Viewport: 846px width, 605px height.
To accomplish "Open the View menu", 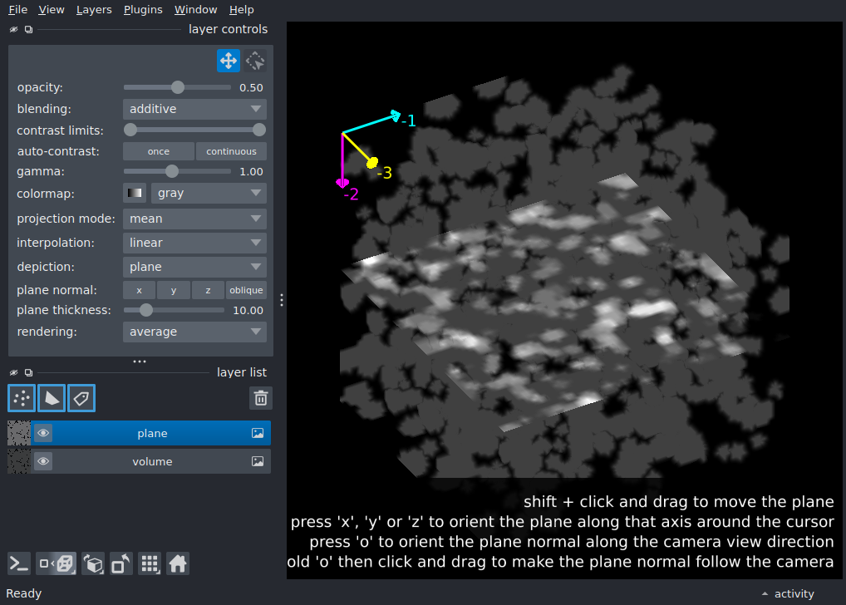I will 52,10.
